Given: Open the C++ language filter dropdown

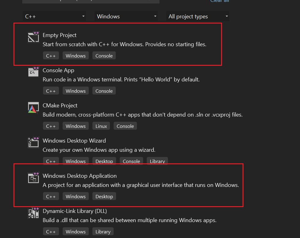Looking at the screenshot, I should coord(54,17).
